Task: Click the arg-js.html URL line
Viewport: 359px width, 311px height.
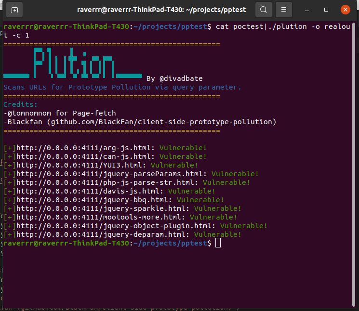Action: [x=105, y=148]
